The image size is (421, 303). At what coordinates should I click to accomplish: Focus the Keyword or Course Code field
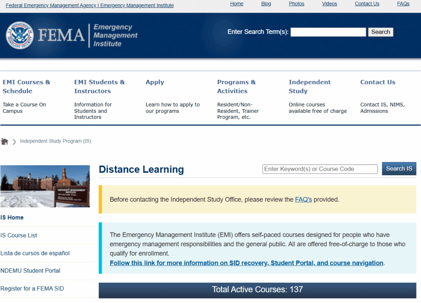(320, 169)
